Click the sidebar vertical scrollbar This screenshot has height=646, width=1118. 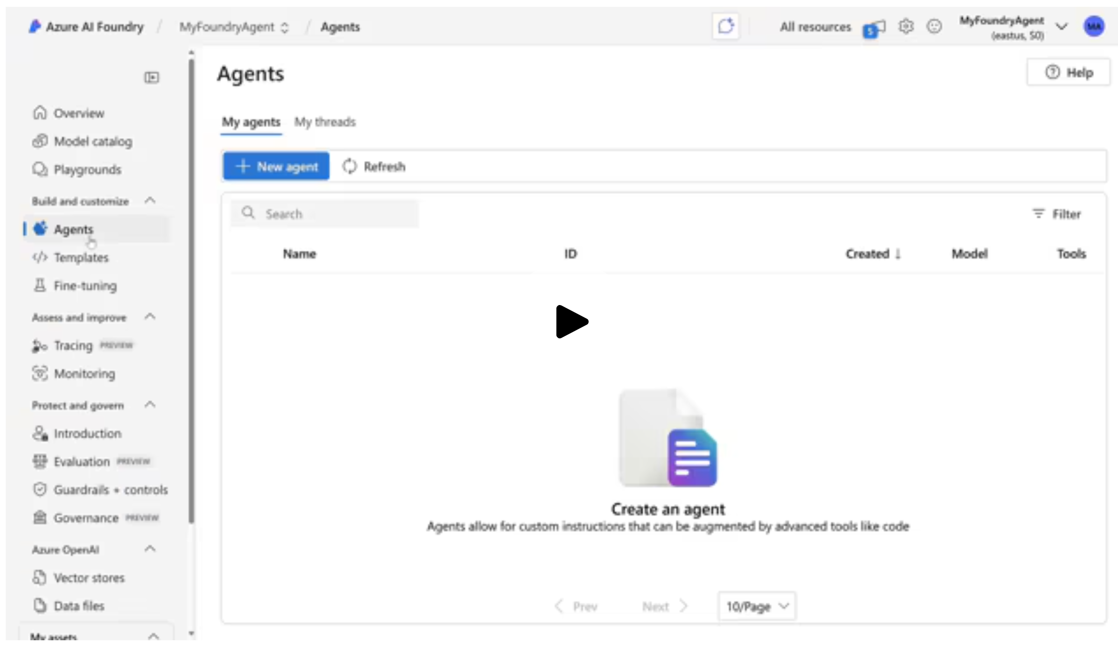click(x=191, y=291)
